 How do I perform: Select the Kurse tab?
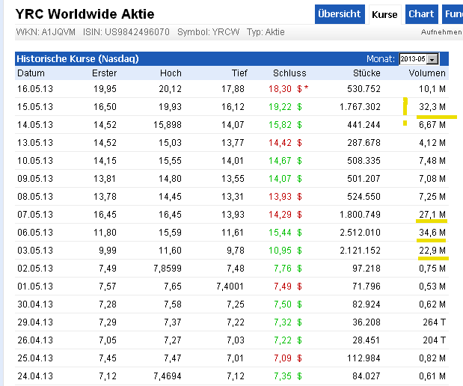[x=384, y=14]
